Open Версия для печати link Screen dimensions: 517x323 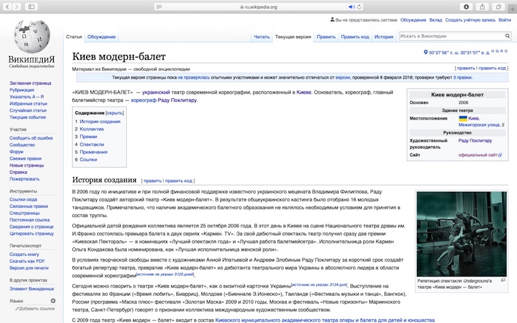pos(29,268)
